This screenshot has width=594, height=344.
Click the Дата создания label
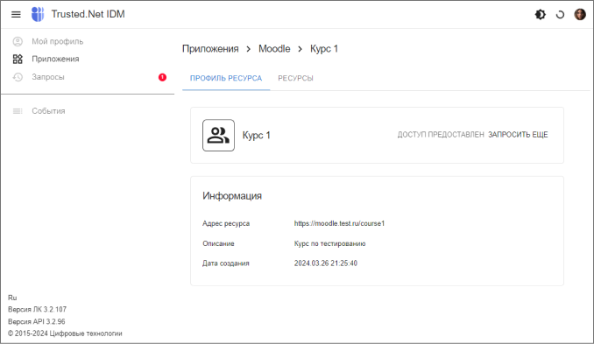tap(226, 263)
